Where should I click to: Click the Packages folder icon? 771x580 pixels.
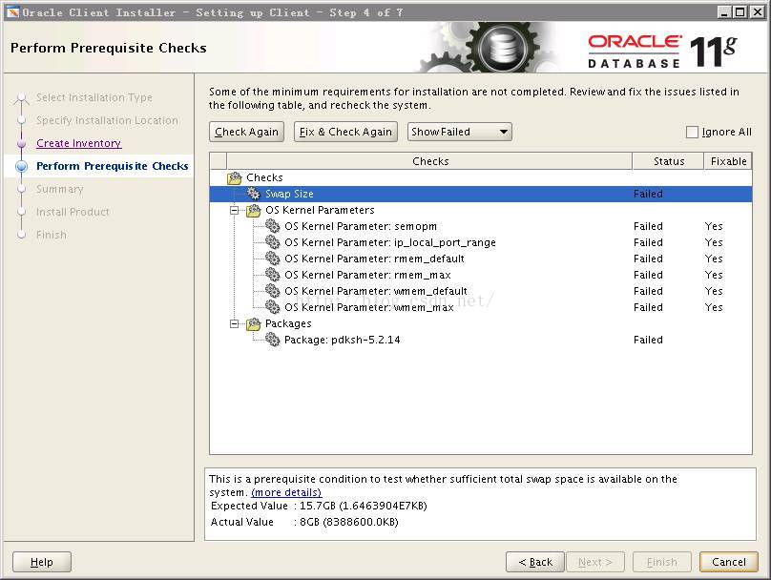(x=254, y=323)
